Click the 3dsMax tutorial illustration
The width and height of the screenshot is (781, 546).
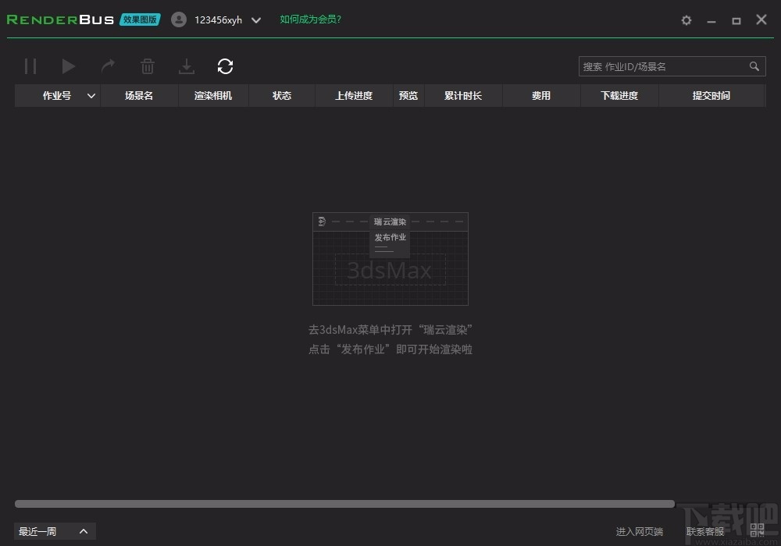390,259
